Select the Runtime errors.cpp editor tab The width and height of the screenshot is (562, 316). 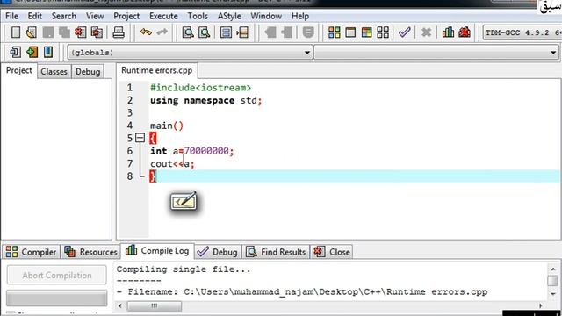click(156, 70)
